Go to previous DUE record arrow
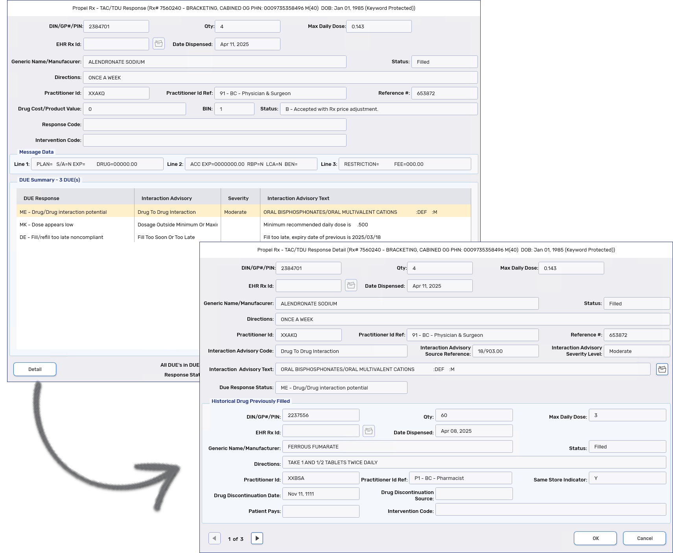Viewport: 673px width, 553px height. pyautogui.click(x=214, y=538)
